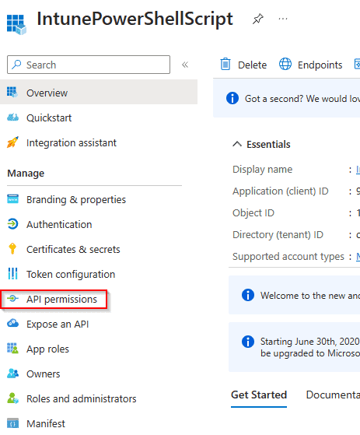
Task: Click the Supported account types link
Action: click(358, 256)
